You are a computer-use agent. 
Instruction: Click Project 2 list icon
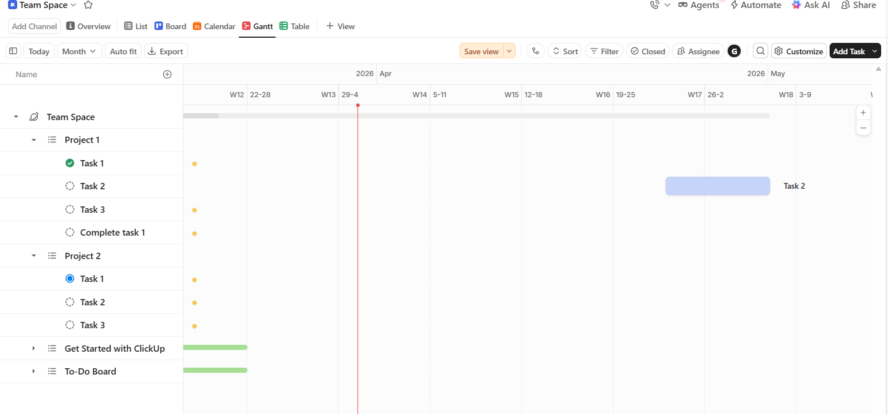52,256
